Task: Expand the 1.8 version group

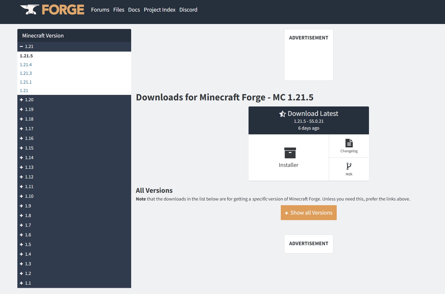Action: [74, 215]
